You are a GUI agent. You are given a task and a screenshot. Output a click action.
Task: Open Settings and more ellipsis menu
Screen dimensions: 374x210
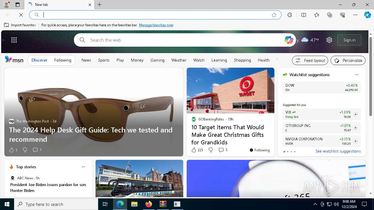tap(355, 15)
